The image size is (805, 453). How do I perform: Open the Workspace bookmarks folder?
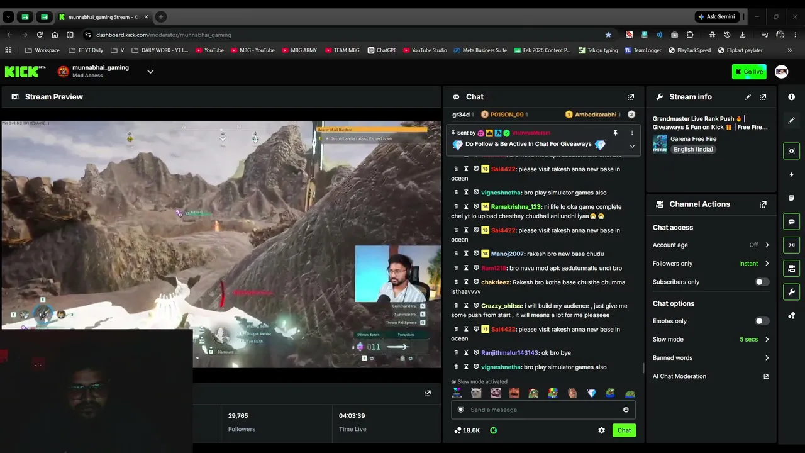43,50
